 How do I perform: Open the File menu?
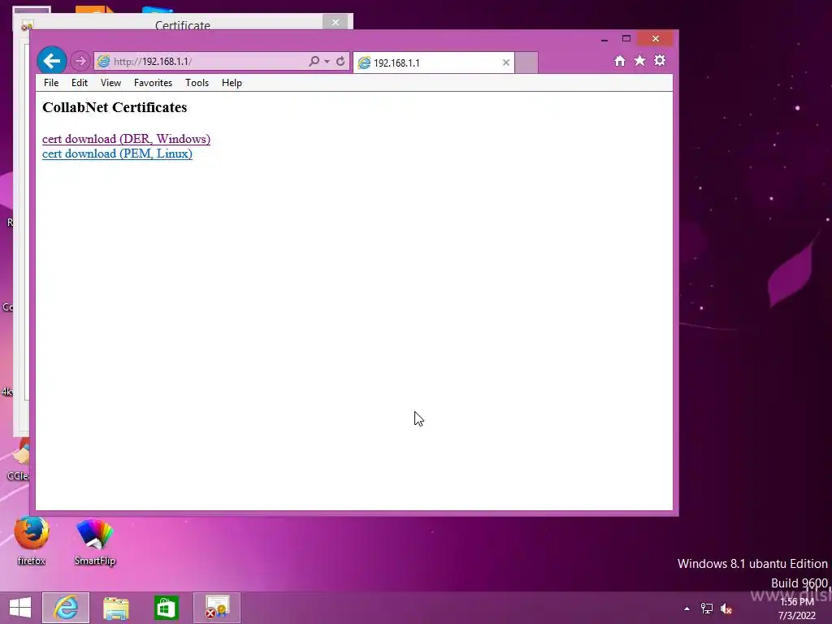tap(51, 83)
